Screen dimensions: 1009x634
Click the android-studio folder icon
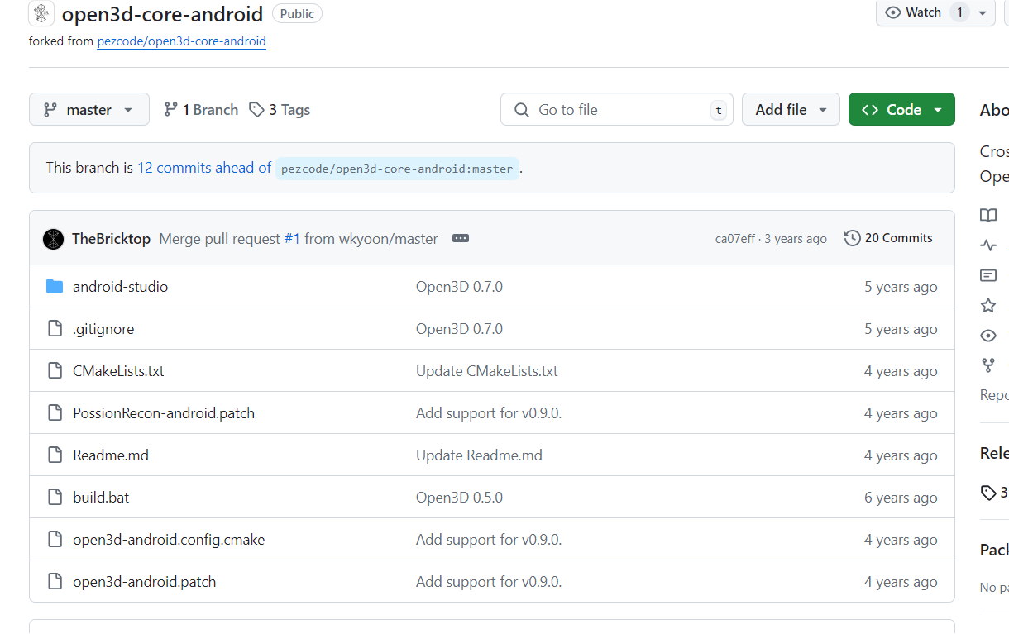(55, 287)
